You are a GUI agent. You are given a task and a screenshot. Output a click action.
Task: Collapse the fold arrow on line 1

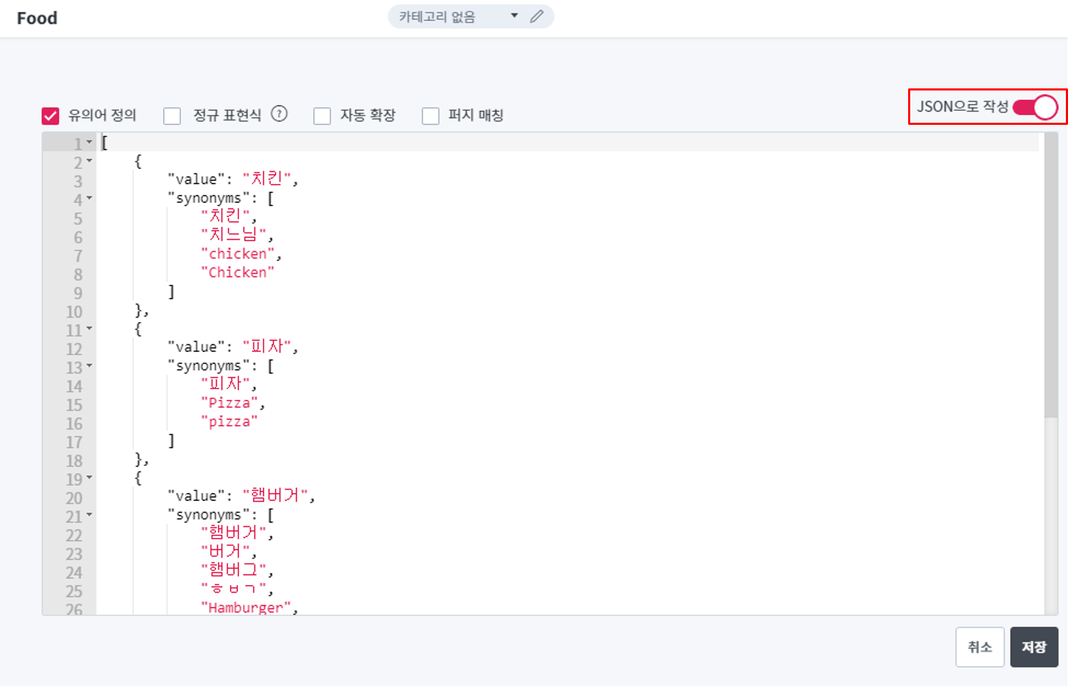tap(89, 142)
